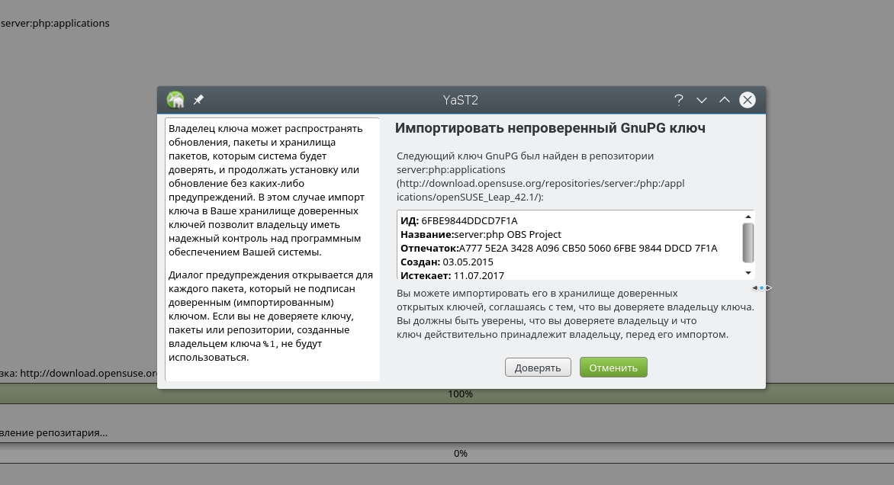Click the repository URL text in the dialog
This screenshot has width=894, height=485.
pos(541,190)
